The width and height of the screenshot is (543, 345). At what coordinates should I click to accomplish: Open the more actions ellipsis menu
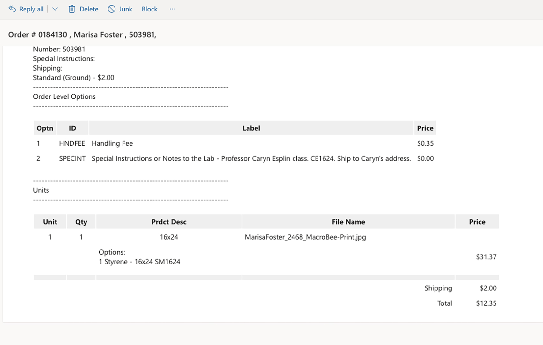173,9
